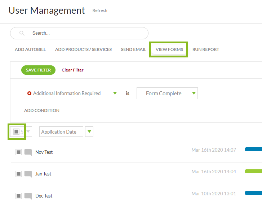This screenshot has width=262, height=204.
Task: Open comment icon for Jan Test
Action: (x=28, y=174)
